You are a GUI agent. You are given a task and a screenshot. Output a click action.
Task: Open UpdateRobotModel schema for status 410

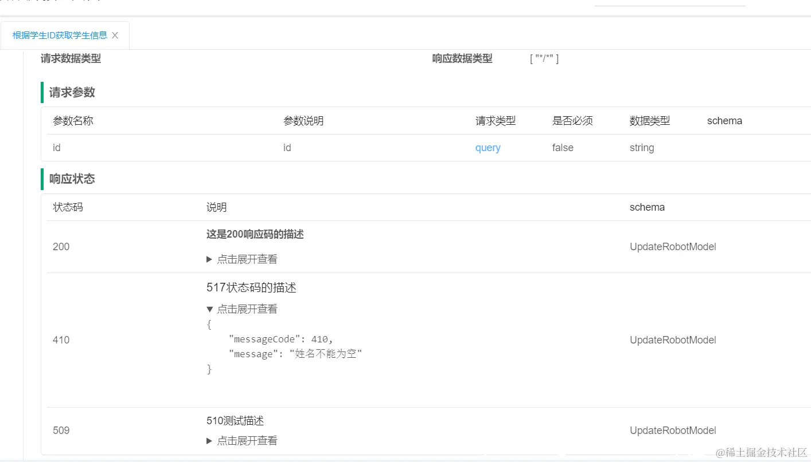coord(673,339)
